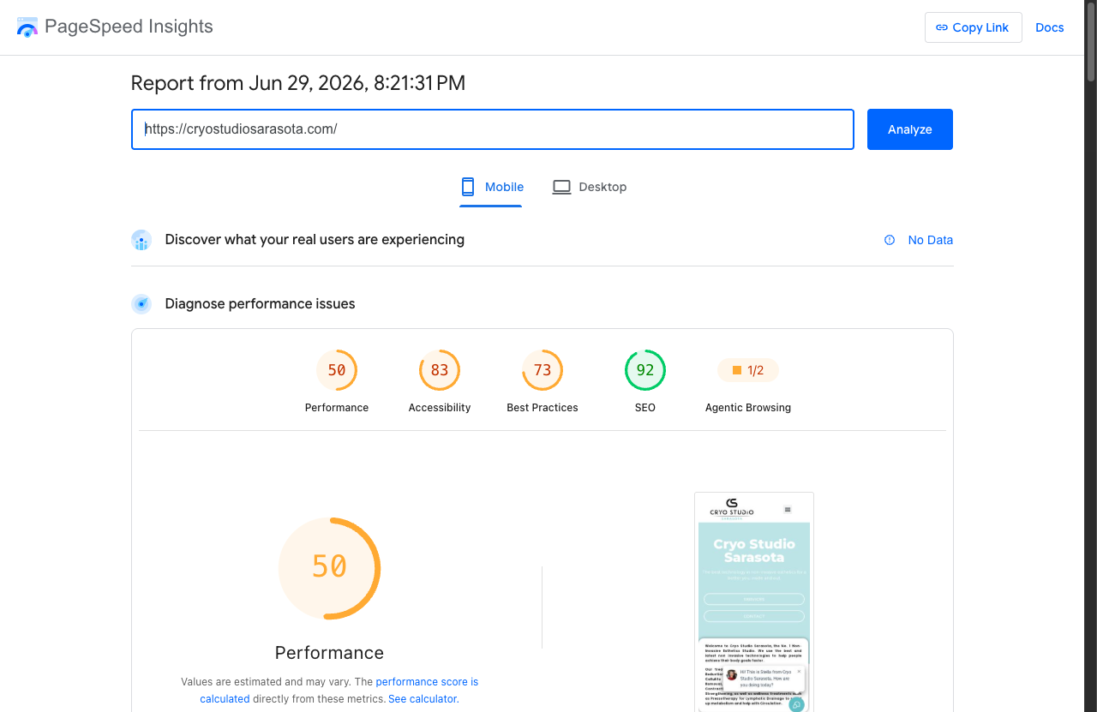Viewport: 1097px width, 712px height.
Task: Click the diagnose performance issues icon
Action: [141, 303]
